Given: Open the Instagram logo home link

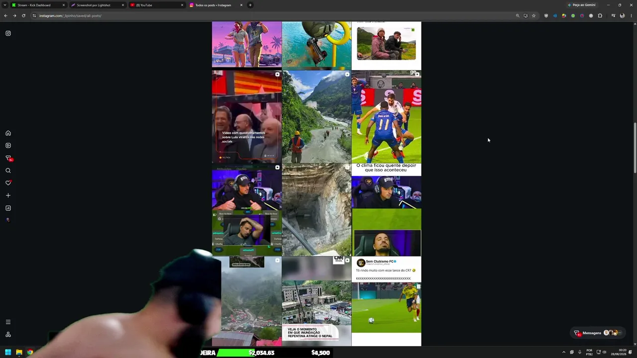Looking at the screenshot, I should (x=8, y=33).
